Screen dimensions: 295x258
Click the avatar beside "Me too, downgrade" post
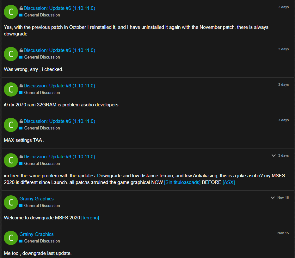(x=11, y=238)
